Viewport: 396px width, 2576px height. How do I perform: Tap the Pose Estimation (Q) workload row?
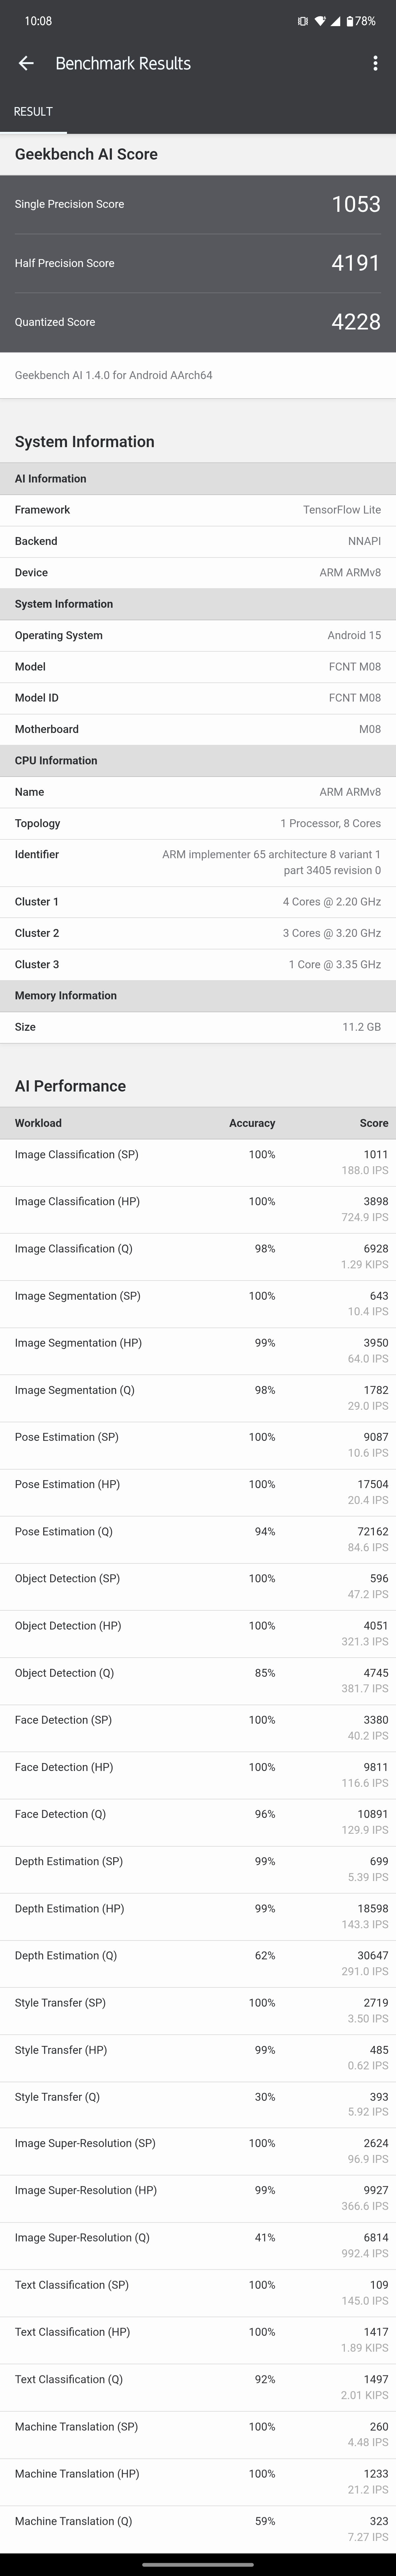tap(197, 1539)
